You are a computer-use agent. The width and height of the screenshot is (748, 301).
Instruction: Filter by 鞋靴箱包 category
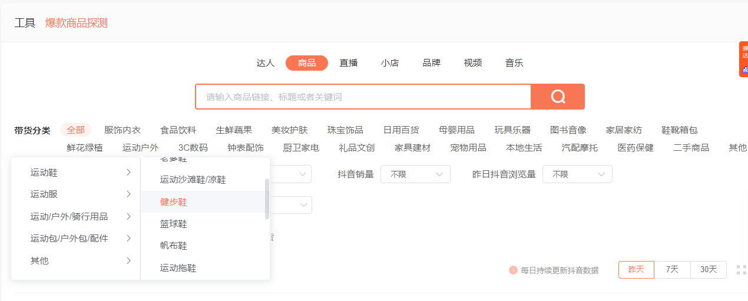679,130
